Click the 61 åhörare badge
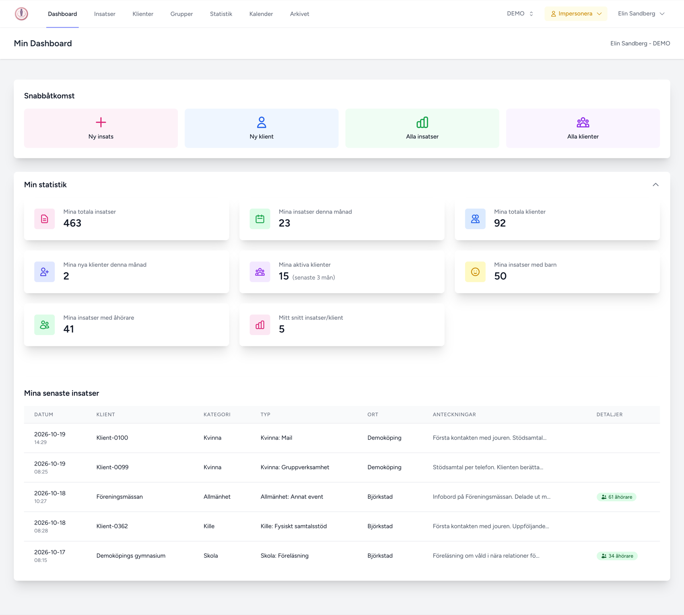This screenshot has width=684, height=615. coord(616,497)
